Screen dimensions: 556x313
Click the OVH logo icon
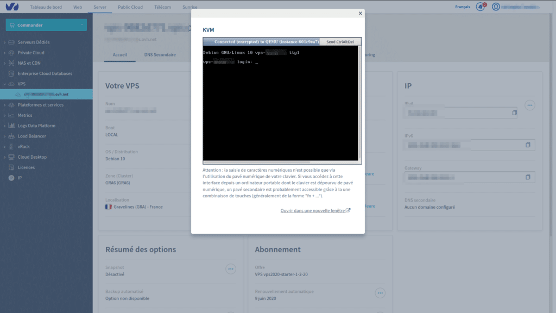(x=12, y=7)
